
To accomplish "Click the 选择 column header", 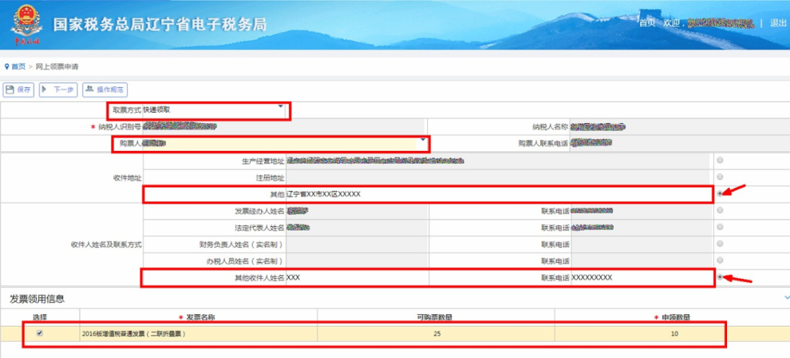I will pos(39,317).
